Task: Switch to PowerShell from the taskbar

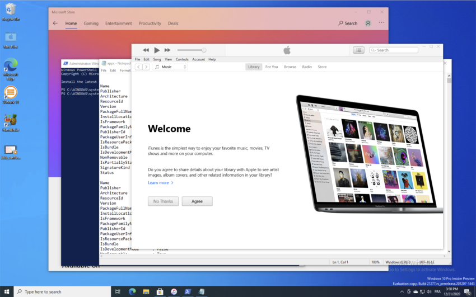Action: [x=188, y=291]
